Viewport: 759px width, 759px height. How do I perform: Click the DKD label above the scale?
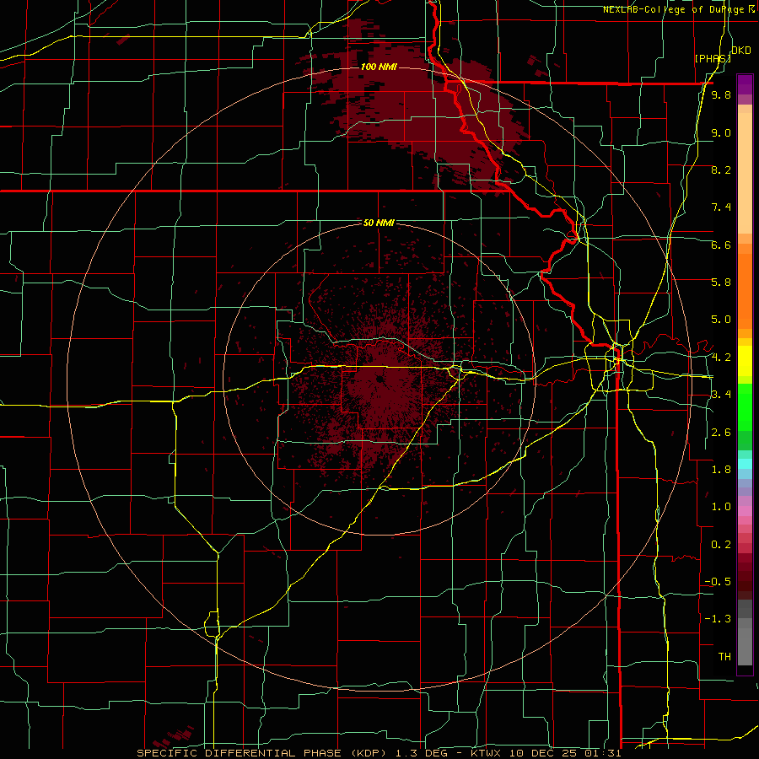click(740, 50)
